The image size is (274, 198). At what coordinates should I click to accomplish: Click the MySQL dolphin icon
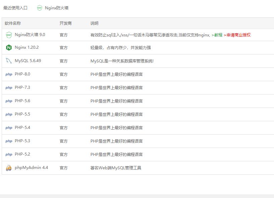(9, 61)
